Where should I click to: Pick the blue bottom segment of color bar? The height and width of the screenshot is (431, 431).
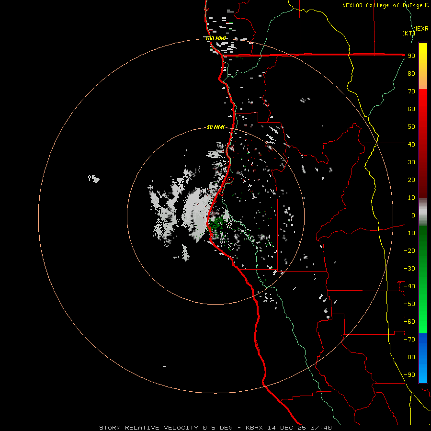point(423,358)
